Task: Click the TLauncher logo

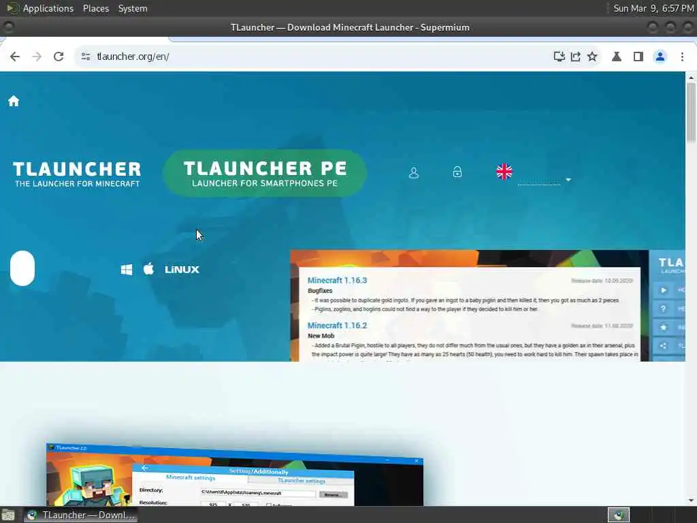Action: [x=76, y=174]
